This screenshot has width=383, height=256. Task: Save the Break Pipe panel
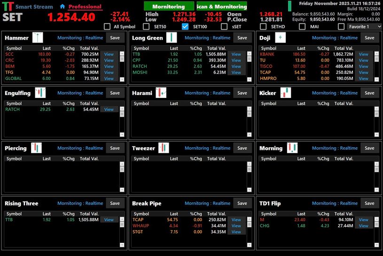242,203
